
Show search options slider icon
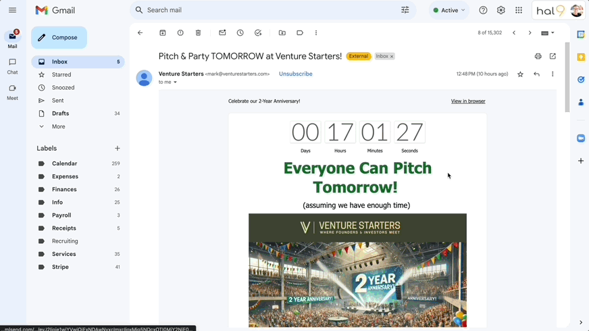coord(405,10)
